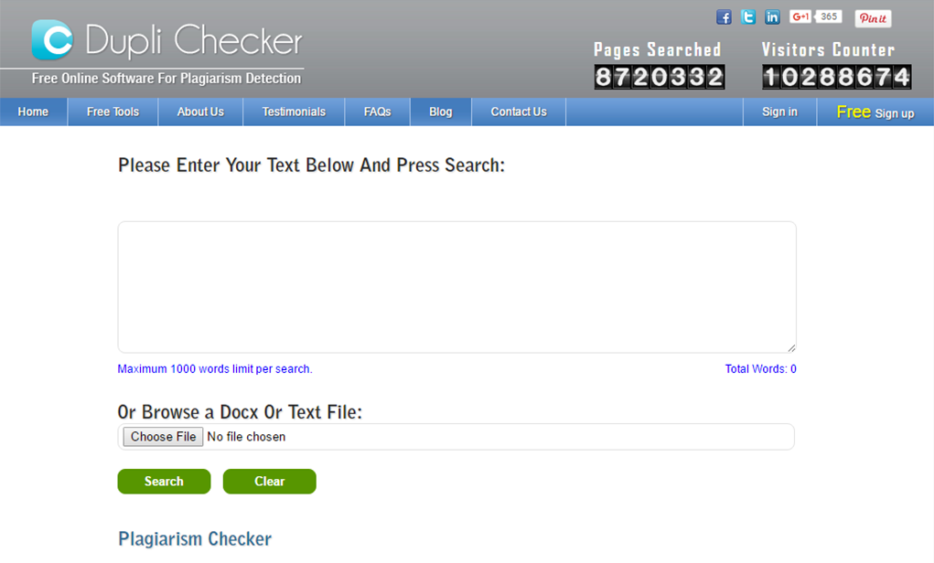Open the Free Tools menu

[113, 112]
